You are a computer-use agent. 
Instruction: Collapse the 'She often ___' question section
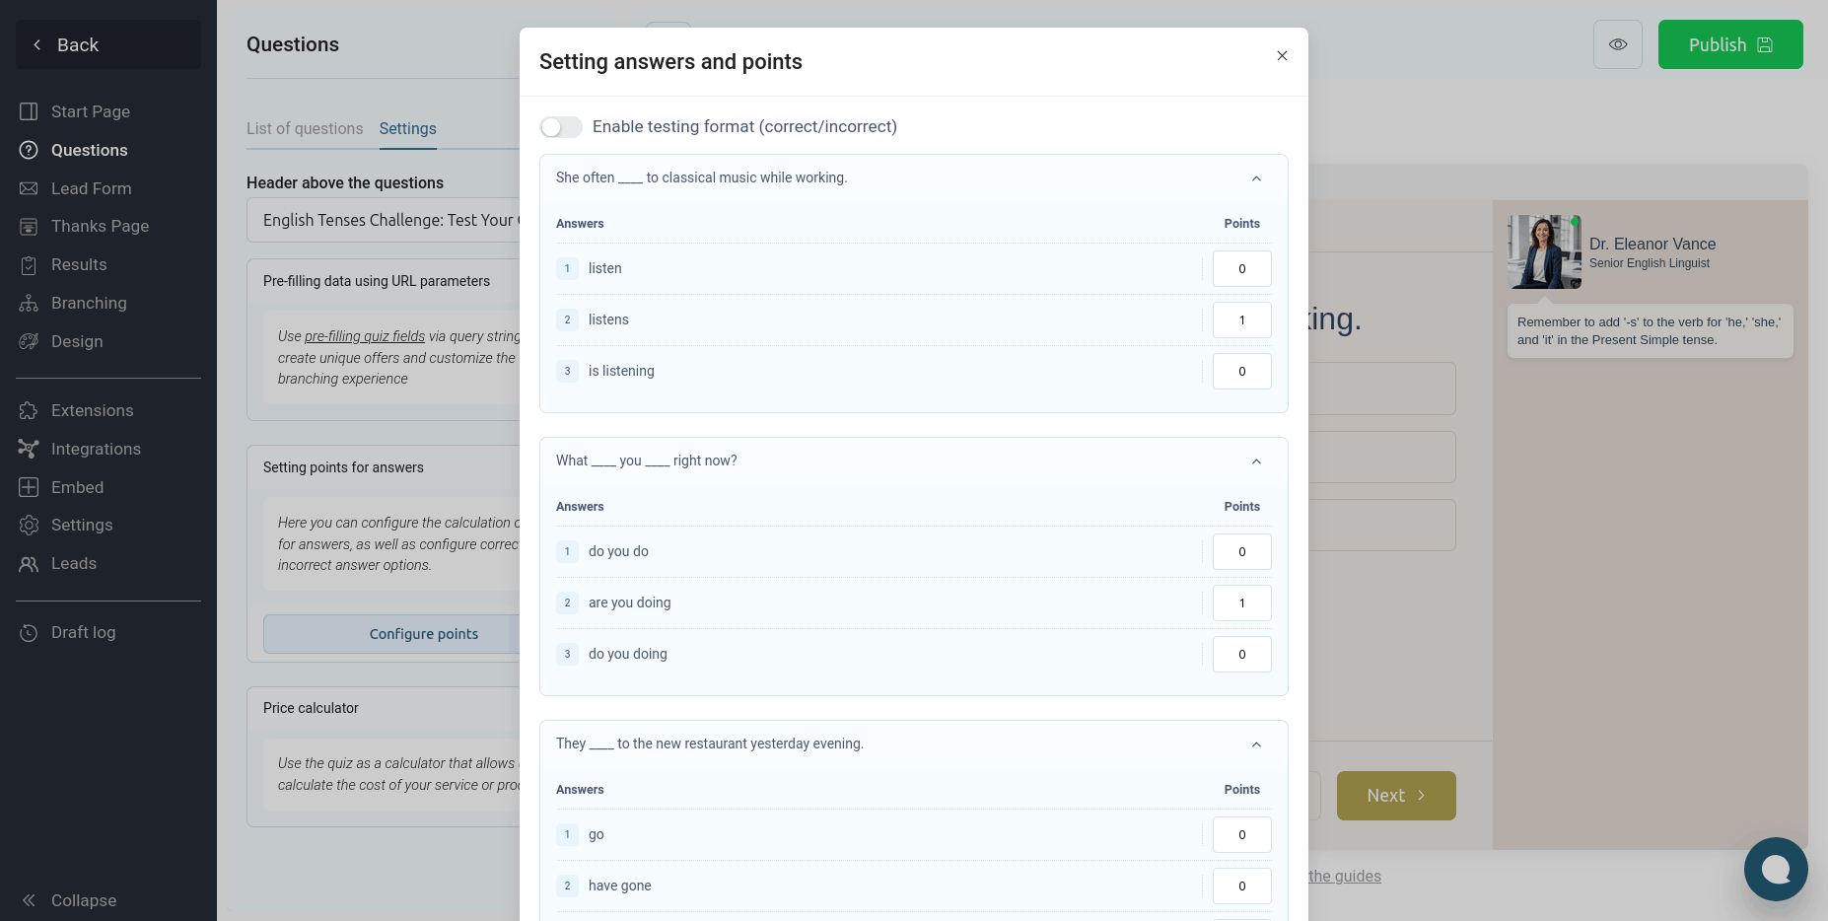click(1256, 178)
